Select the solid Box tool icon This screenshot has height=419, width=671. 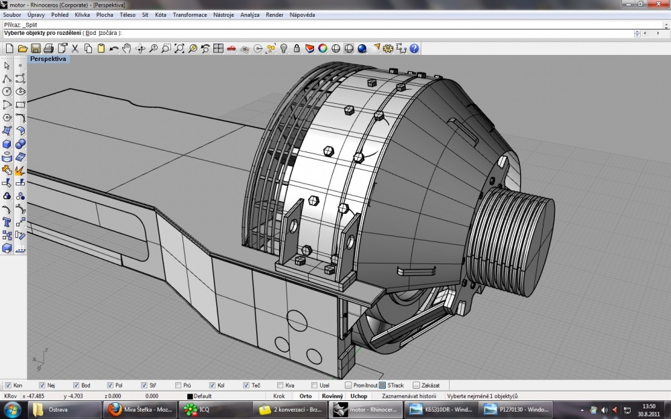coord(7,144)
